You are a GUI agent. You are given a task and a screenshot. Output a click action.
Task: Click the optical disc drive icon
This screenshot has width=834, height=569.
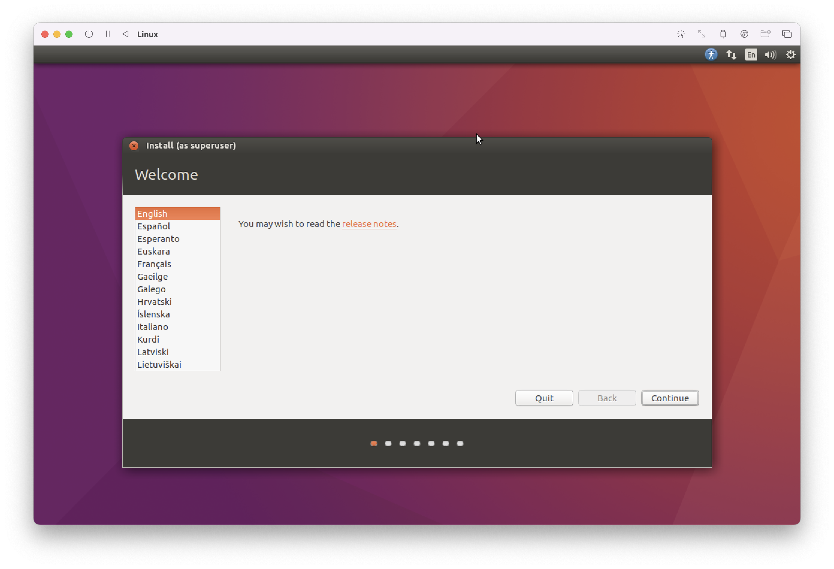pyautogui.click(x=744, y=34)
